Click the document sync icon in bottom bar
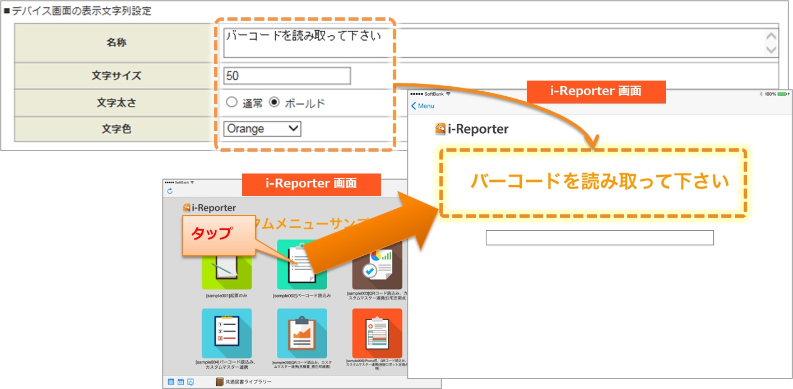793x389 pixels. (191, 382)
